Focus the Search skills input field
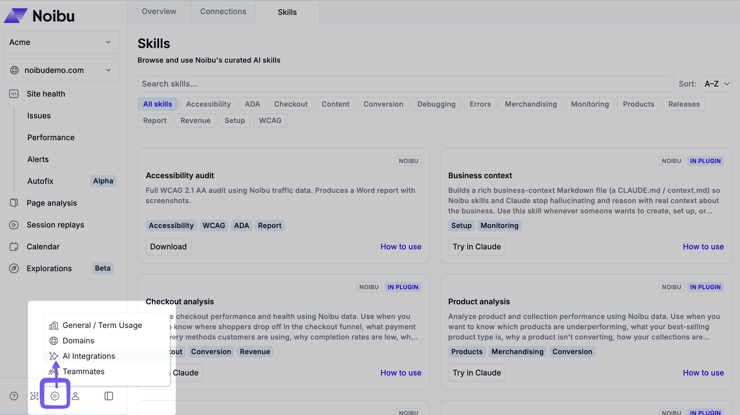Screen dimensions: 740x415 [x=405, y=84]
